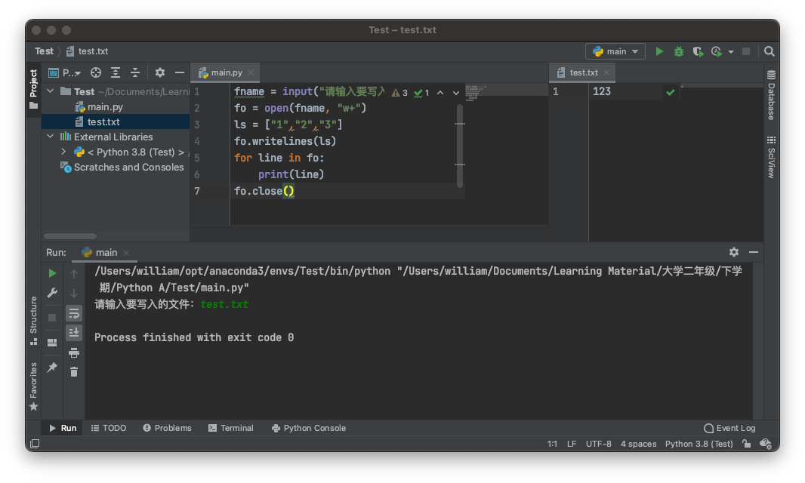Clear all console output with trash icon

(74, 371)
